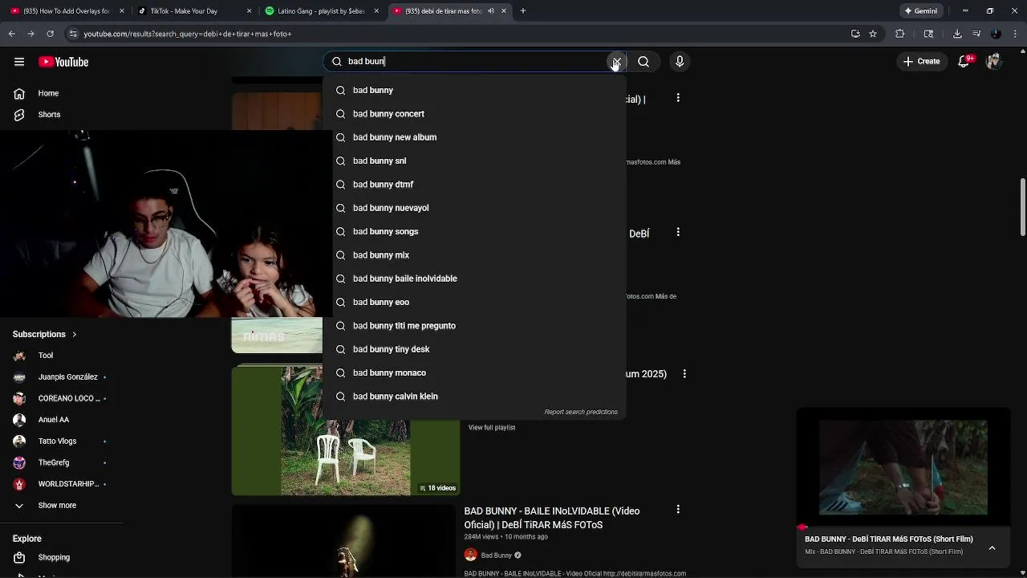Choose the suggestion "bad bunny titi me pregunto"
The width and height of the screenshot is (1027, 578).
click(473, 326)
